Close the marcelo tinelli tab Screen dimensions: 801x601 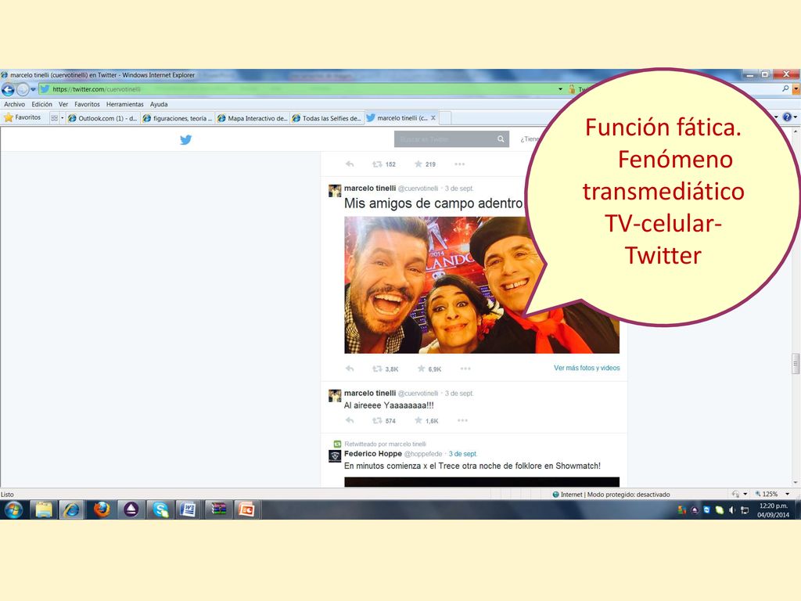click(433, 117)
